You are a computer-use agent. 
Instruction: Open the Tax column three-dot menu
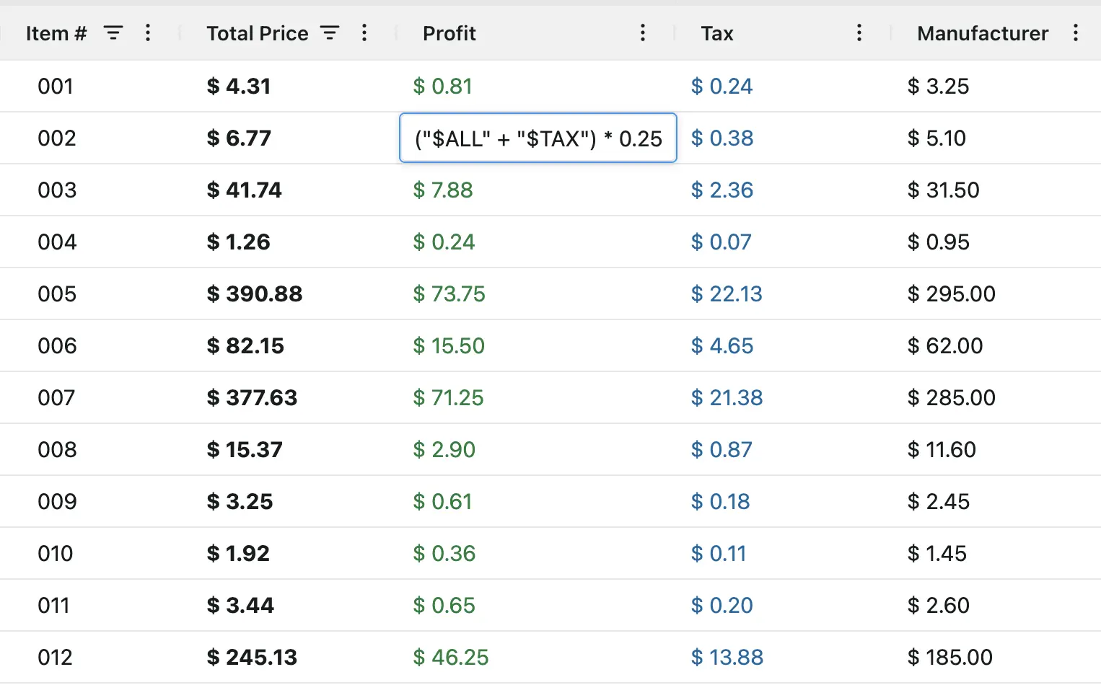859,33
